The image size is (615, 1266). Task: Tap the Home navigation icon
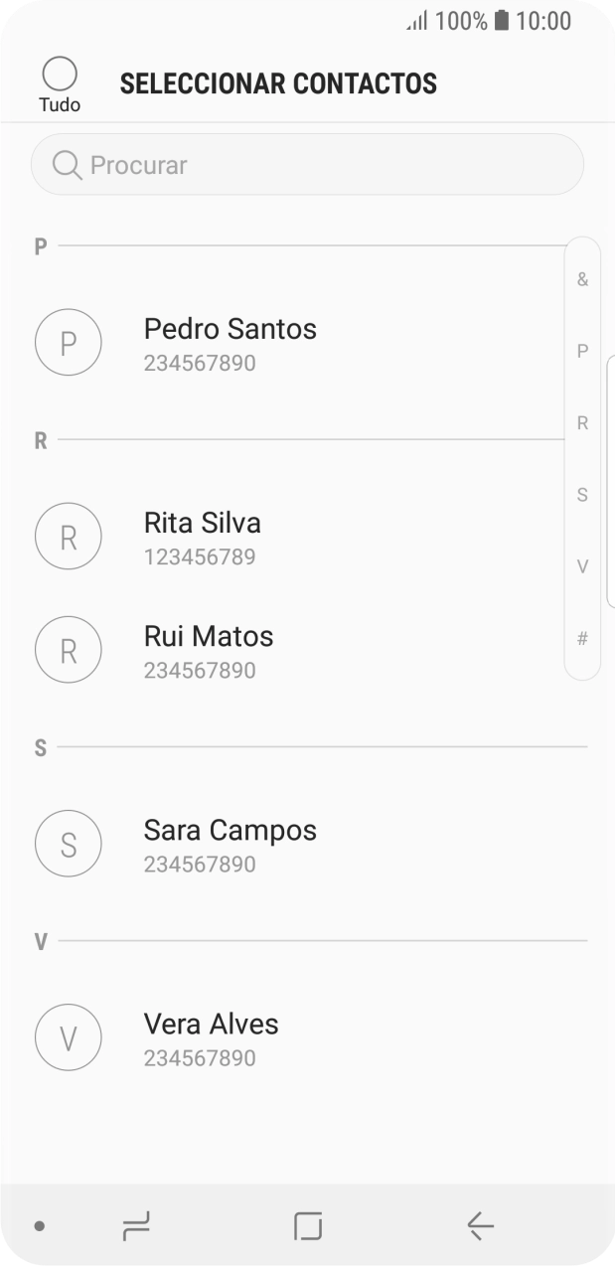coord(307,1226)
